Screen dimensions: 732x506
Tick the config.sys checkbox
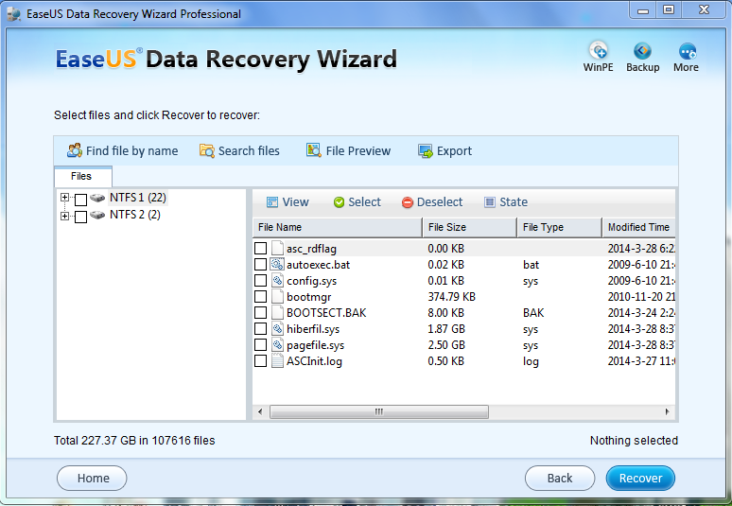coord(260,281)
